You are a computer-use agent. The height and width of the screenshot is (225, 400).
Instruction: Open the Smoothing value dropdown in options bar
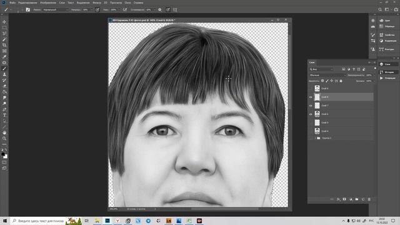[154, 10]
